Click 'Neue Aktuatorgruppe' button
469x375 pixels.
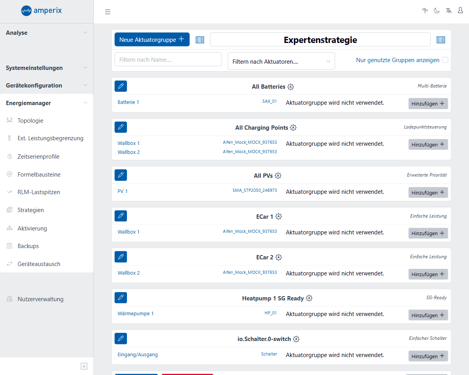tap(152, 39)
